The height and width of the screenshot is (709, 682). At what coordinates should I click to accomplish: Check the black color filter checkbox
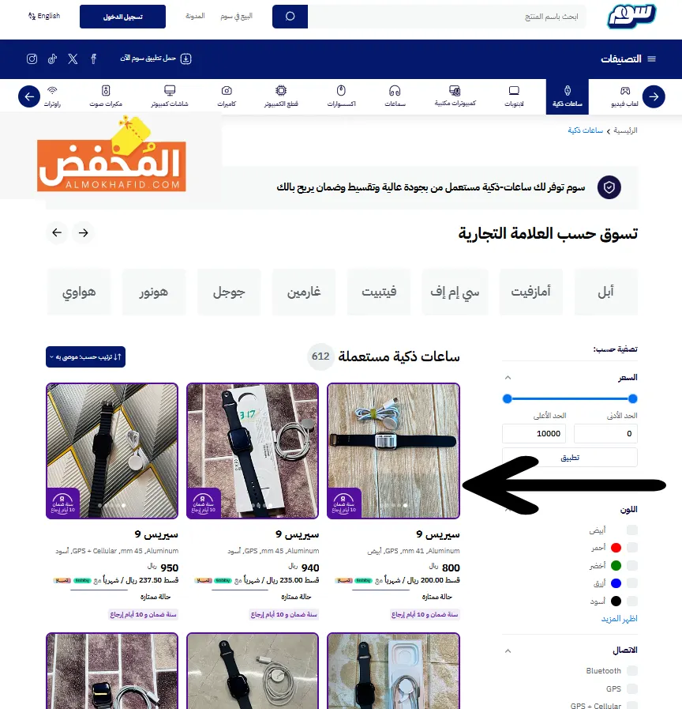[632, 601]
